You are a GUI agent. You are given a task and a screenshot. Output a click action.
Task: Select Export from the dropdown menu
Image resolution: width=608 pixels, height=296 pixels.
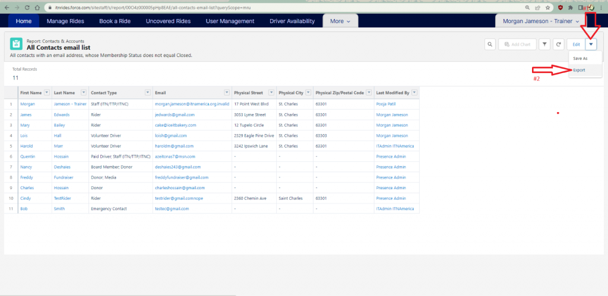(579, 70)
